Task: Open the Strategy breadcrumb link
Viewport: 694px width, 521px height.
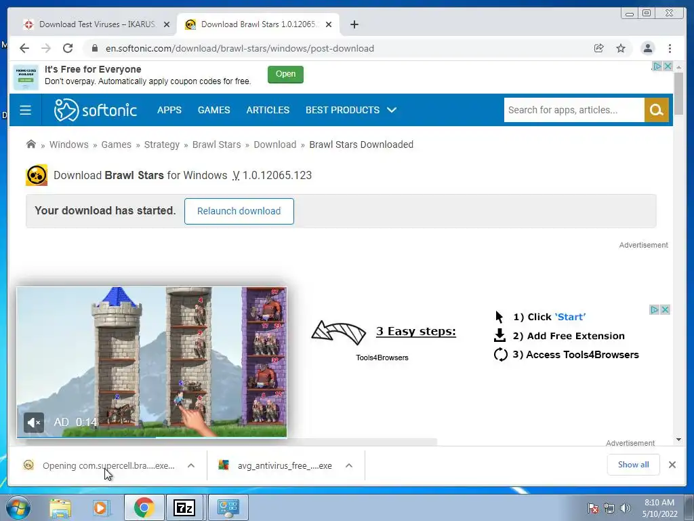Action: (161, 144)
